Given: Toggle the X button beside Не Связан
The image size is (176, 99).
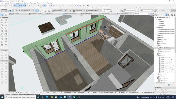Looking at the screenshot, I should pyautogui.click(x=118, y=10).
